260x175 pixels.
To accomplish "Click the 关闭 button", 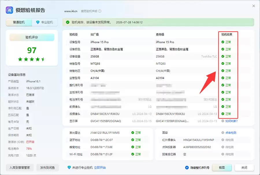I will click(244, 167).
